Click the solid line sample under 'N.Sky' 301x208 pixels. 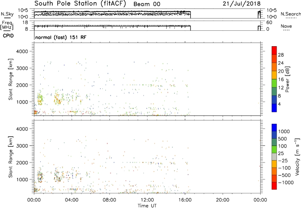click(7, 17)
